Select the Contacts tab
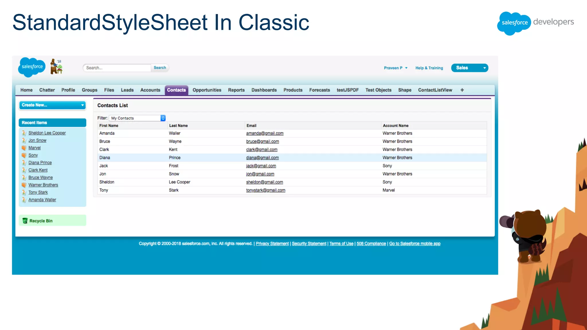 (x=177, y=90)
